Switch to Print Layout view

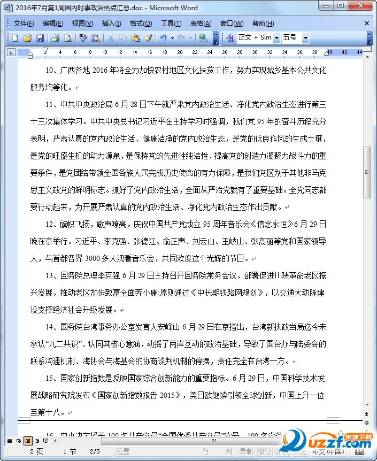pos(28,441)
